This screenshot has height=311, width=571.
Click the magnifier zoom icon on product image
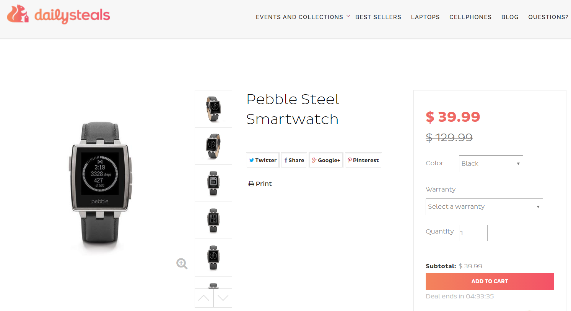pyautogui.click(x=182, y=263)
